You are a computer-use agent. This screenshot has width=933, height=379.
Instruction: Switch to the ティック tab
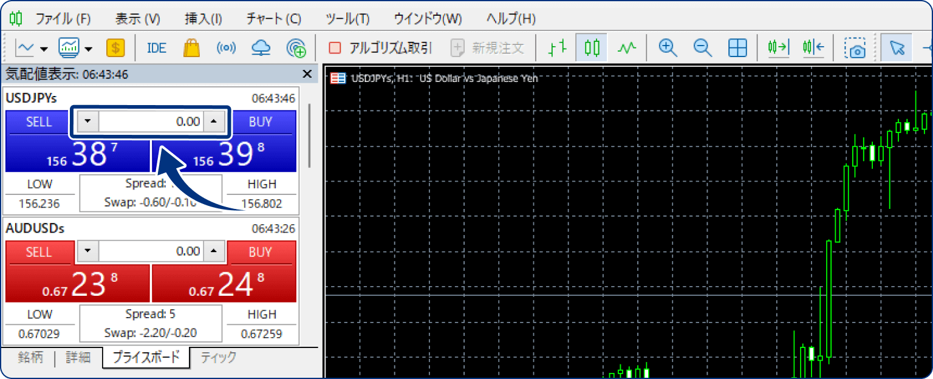[218, 357]
